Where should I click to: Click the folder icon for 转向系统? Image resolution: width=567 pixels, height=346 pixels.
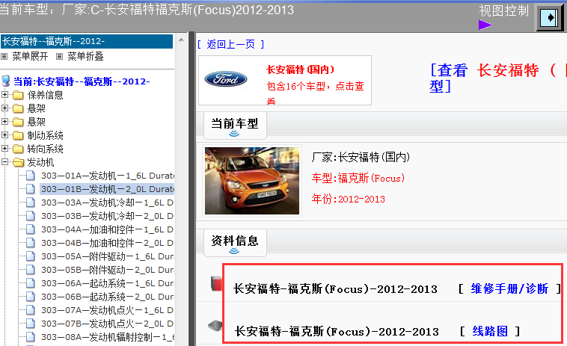18,149
